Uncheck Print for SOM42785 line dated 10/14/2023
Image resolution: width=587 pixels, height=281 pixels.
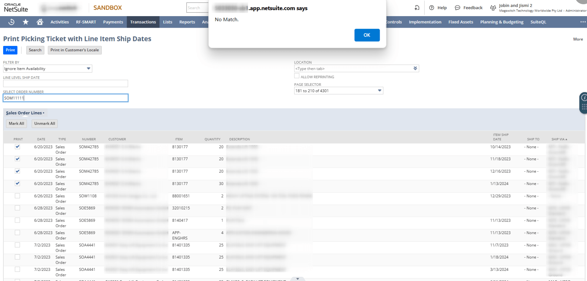coord(18,147)
